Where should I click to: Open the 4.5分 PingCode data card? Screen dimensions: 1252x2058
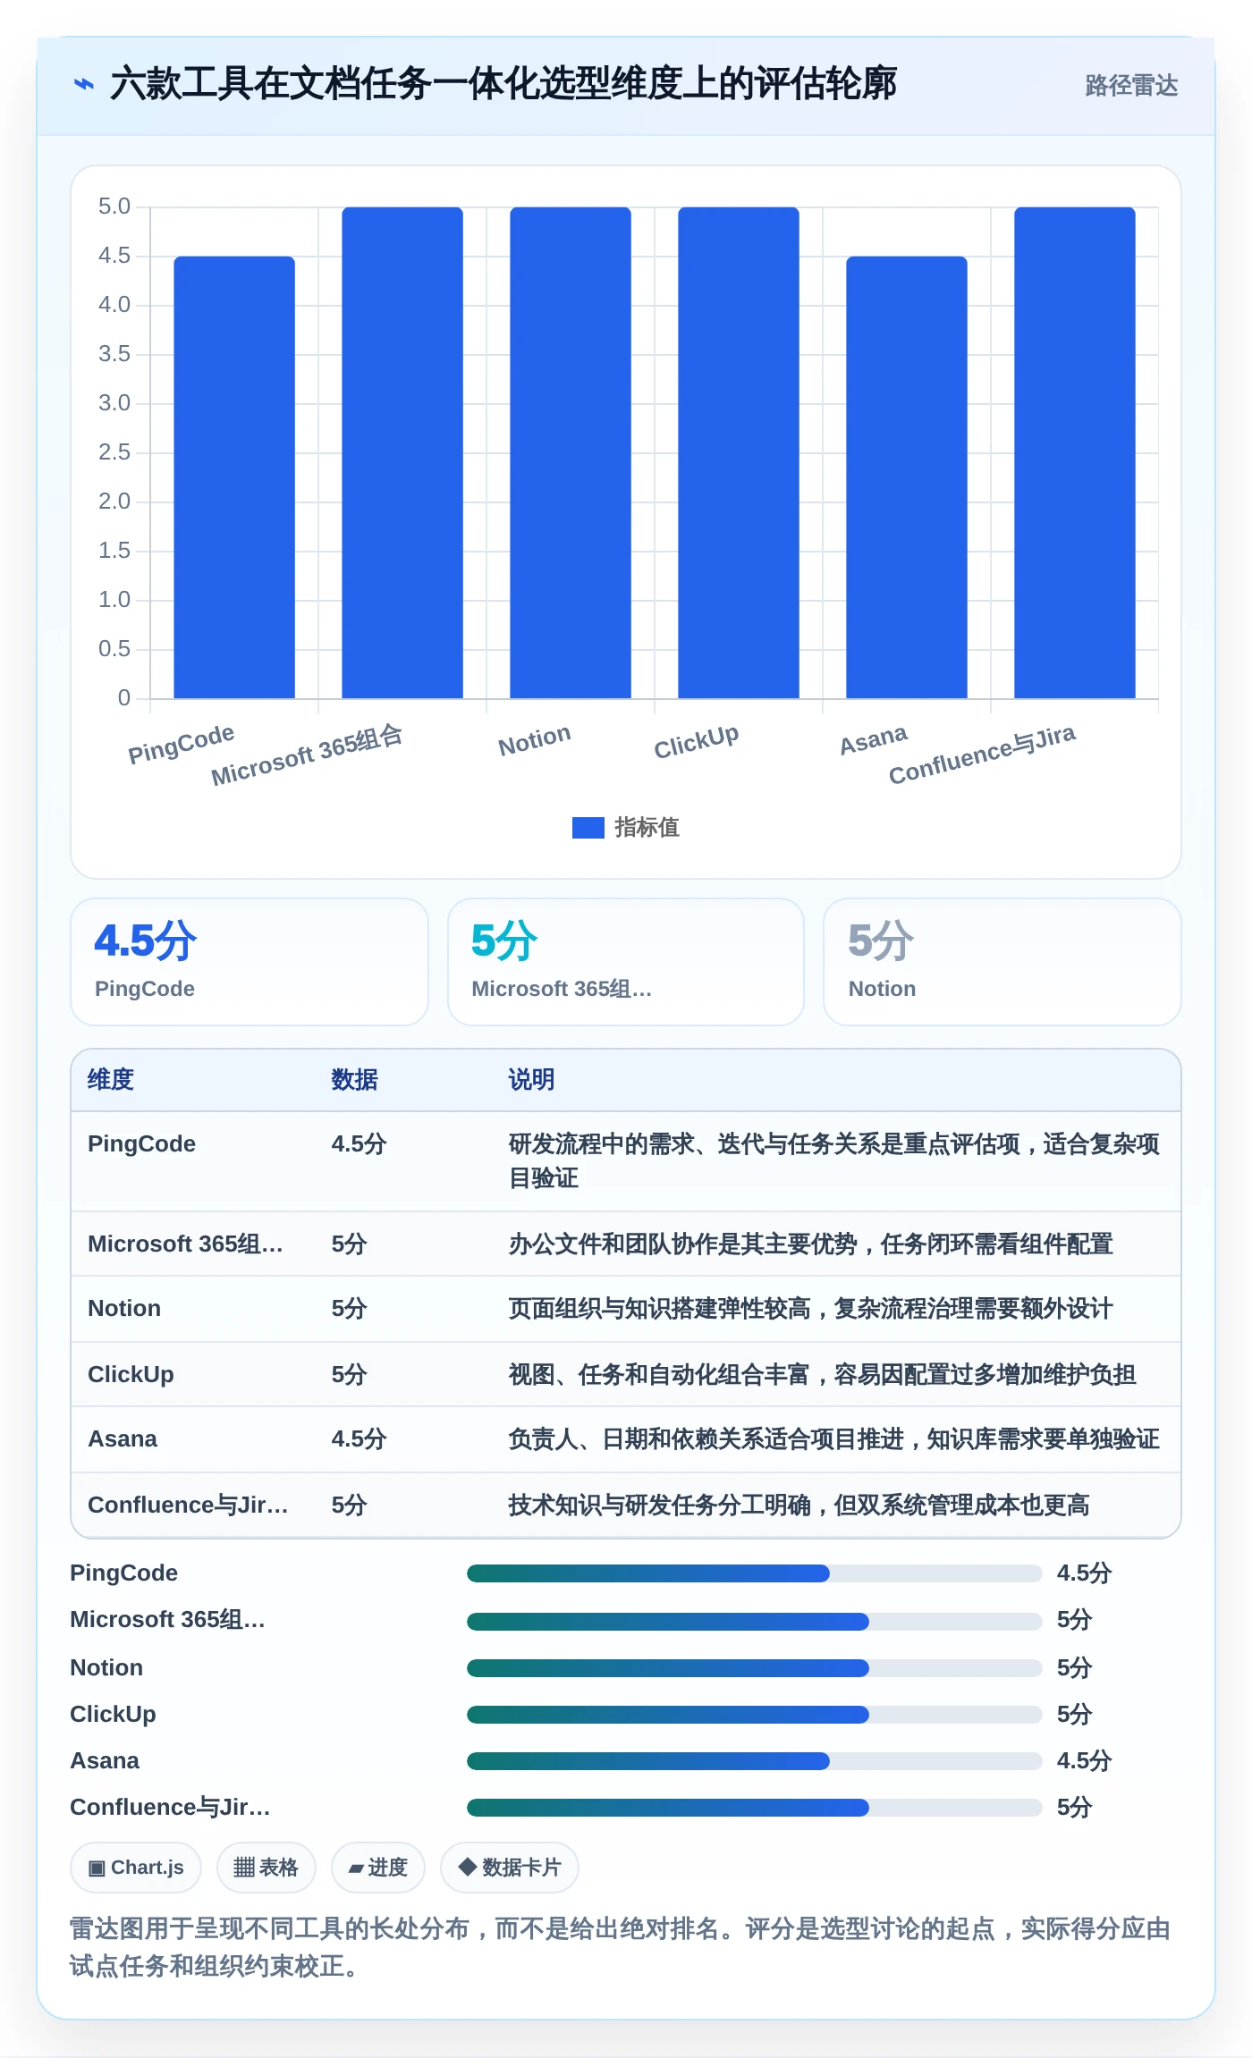point(250,962)
